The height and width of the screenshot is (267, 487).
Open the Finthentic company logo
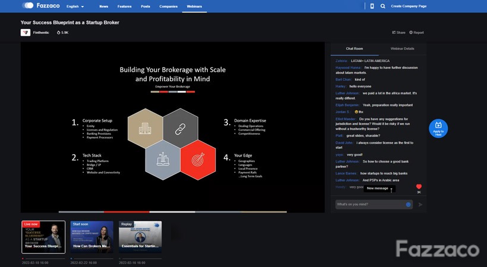pyautogui.click(x=26, y=32)
